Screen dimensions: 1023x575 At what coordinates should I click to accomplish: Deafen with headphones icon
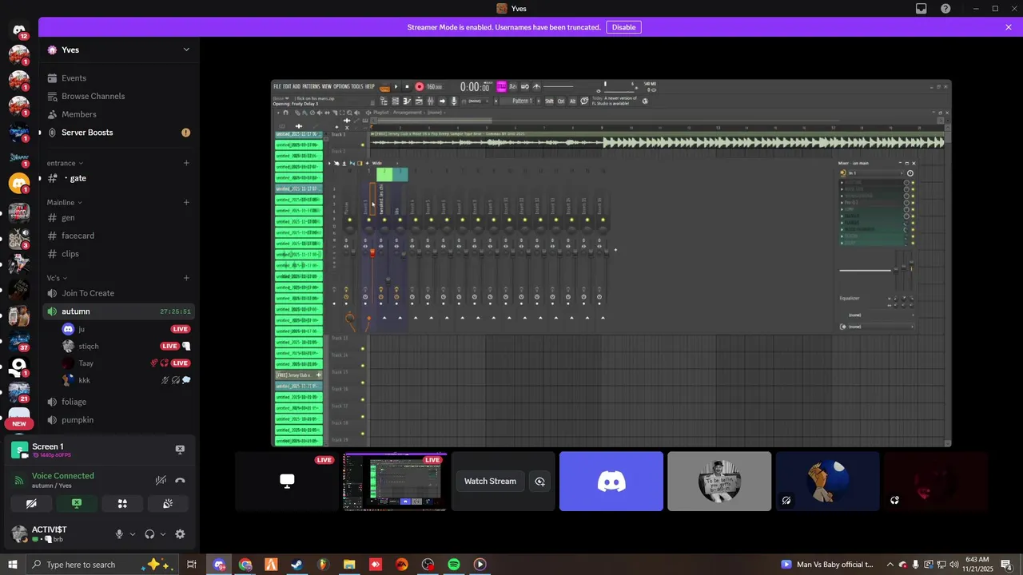click(x=149, y=534)
